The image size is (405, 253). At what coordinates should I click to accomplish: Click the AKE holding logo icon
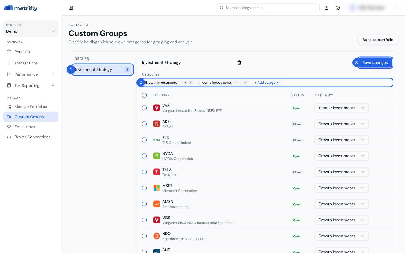[157, 124]
